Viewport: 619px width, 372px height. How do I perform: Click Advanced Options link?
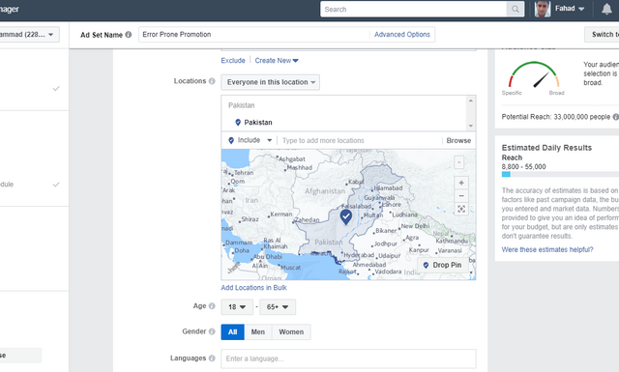[402, 35]
